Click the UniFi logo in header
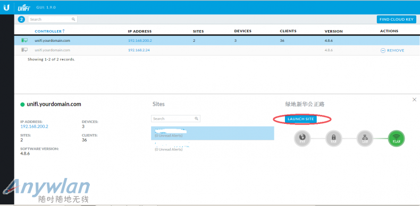420x206 pixels. pos(24,8)
